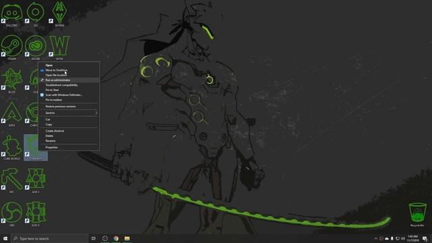Image resolution: width=432 pixels, height=243 pixels.
Task: Choose Copy in the context menu
Action: [69, 124]
